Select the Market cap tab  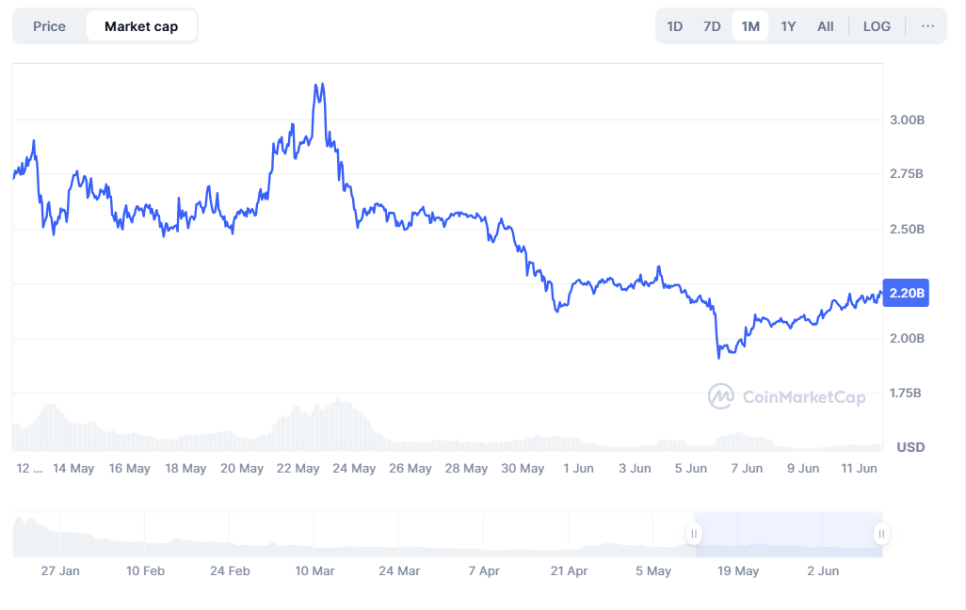tap(141, 26)
